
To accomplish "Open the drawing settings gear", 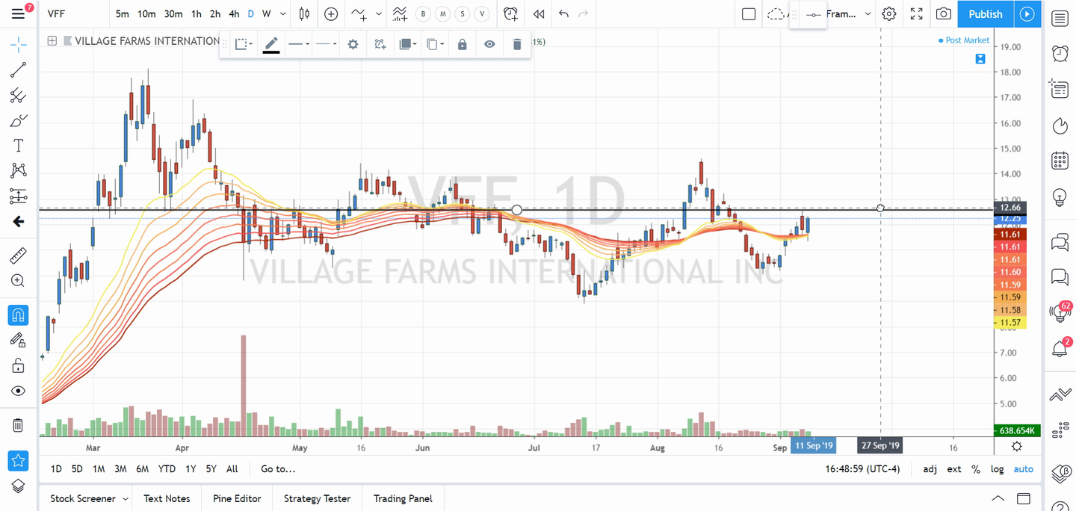I will 353,45.
